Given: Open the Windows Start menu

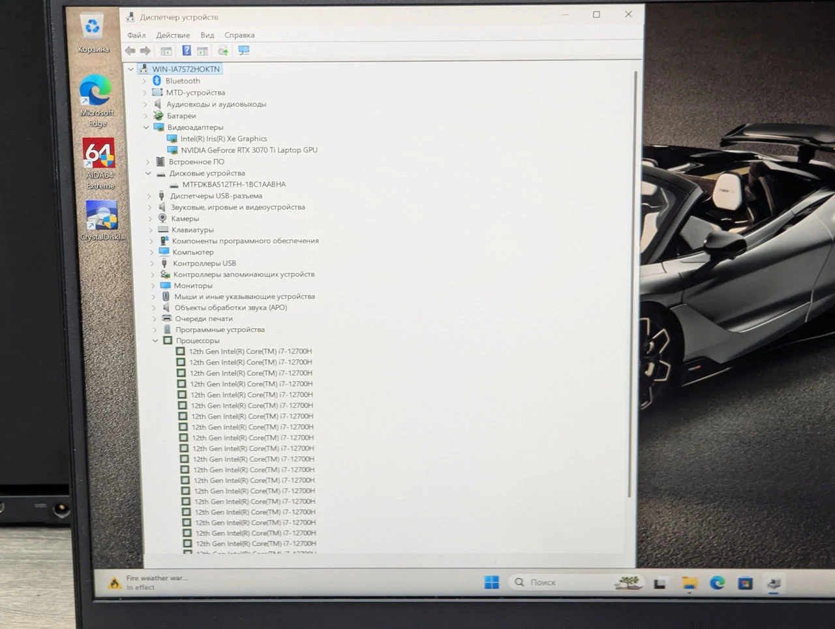Looking at the screenshot, I should pos(492,582).
